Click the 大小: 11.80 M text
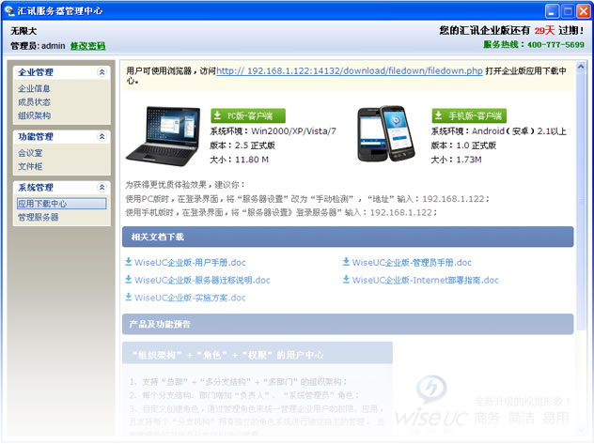This screenshot has width=594, height=444. tap(240, 160)
